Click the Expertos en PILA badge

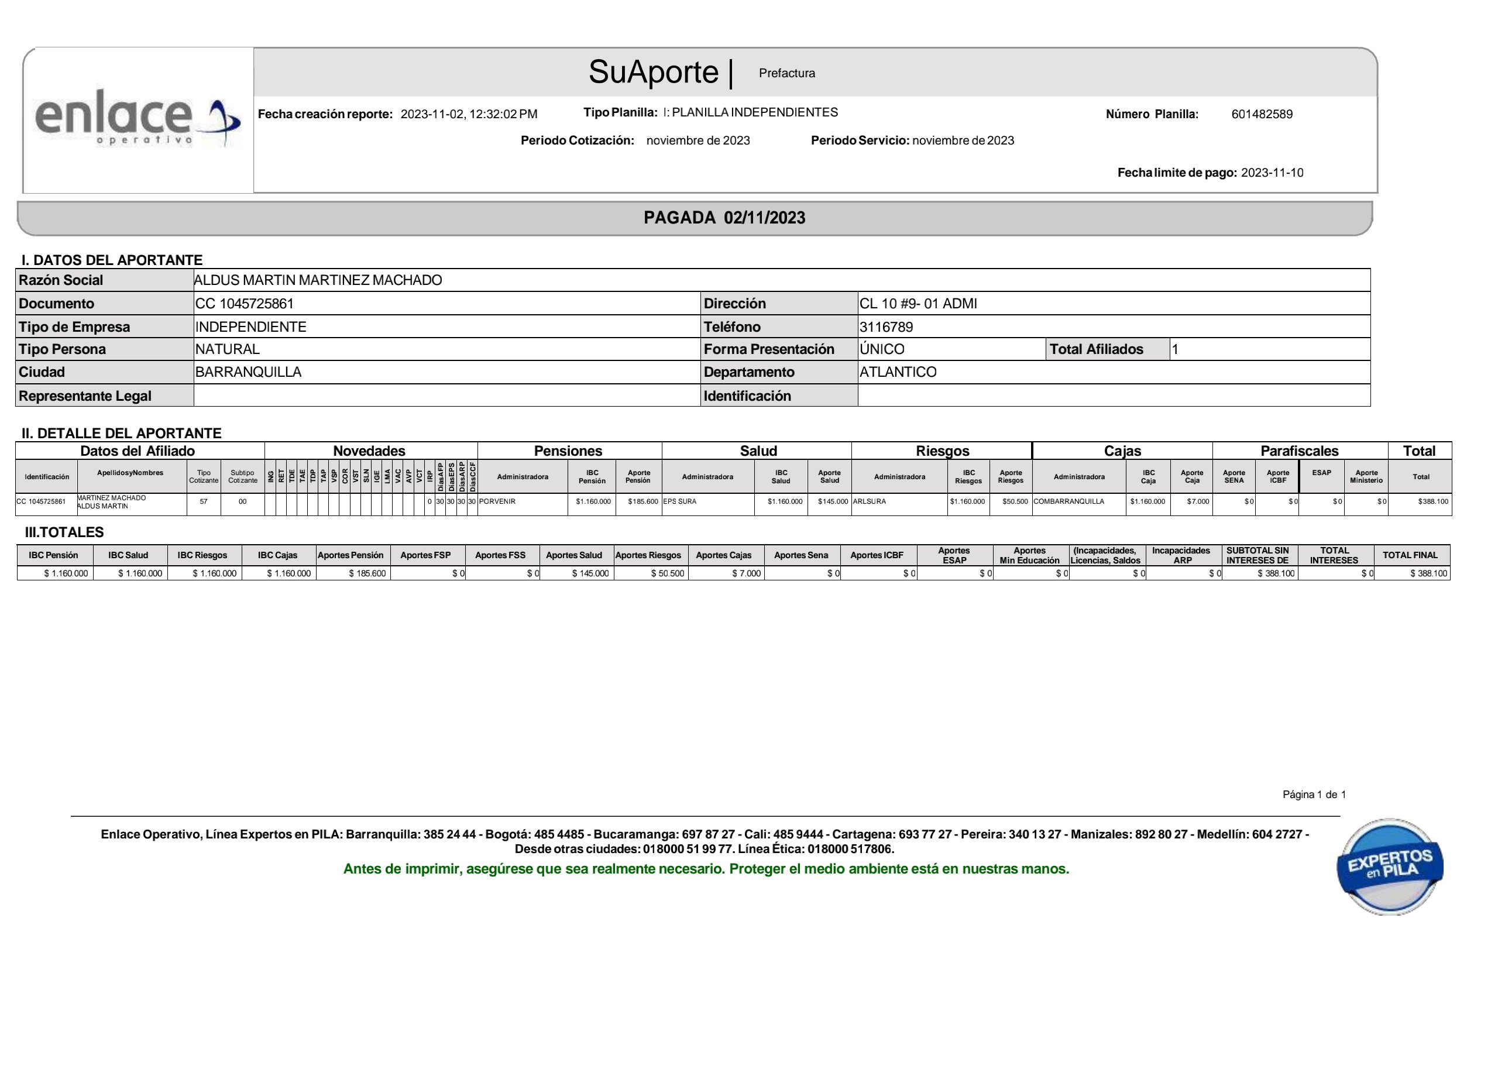pos(1389,867)
